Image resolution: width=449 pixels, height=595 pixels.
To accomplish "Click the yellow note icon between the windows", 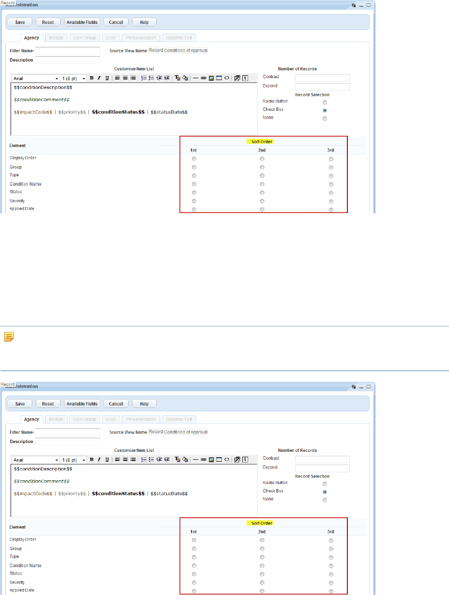I will pos(9,337).
